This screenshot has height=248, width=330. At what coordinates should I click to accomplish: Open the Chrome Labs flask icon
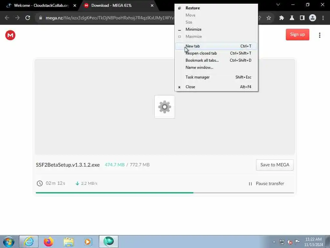pyautogui.click(x=292, y=18)
